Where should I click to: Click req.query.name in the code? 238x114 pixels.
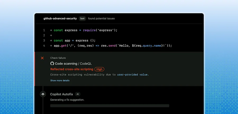point(148,46)
